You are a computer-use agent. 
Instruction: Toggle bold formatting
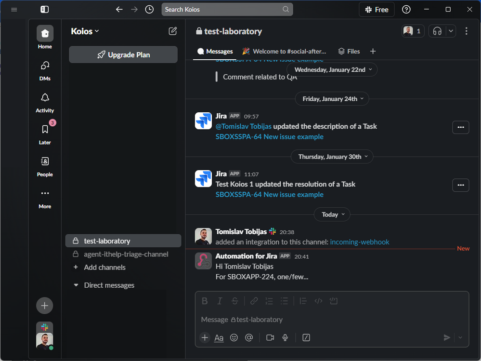click(205, 301)
